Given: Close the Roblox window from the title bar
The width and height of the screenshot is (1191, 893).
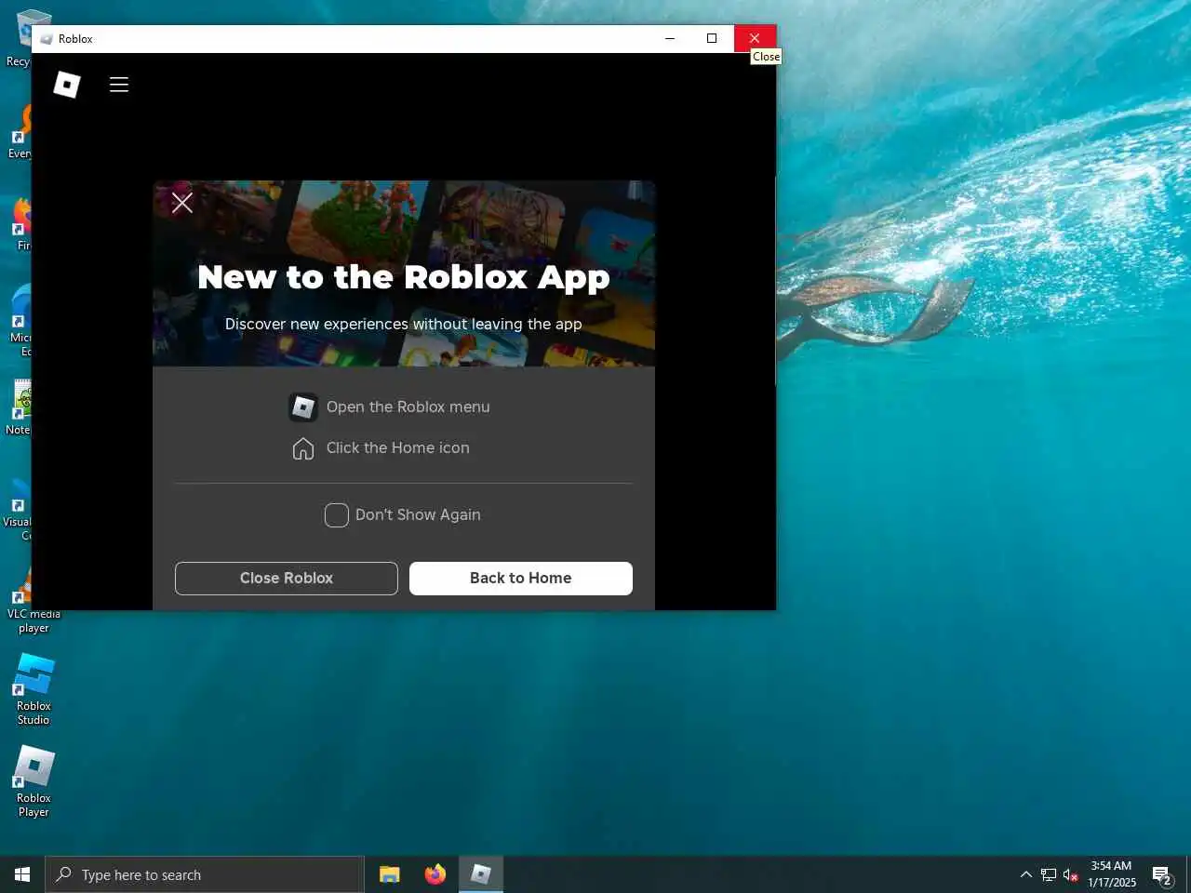Looking at the screenshot, I should coord(755,38).
